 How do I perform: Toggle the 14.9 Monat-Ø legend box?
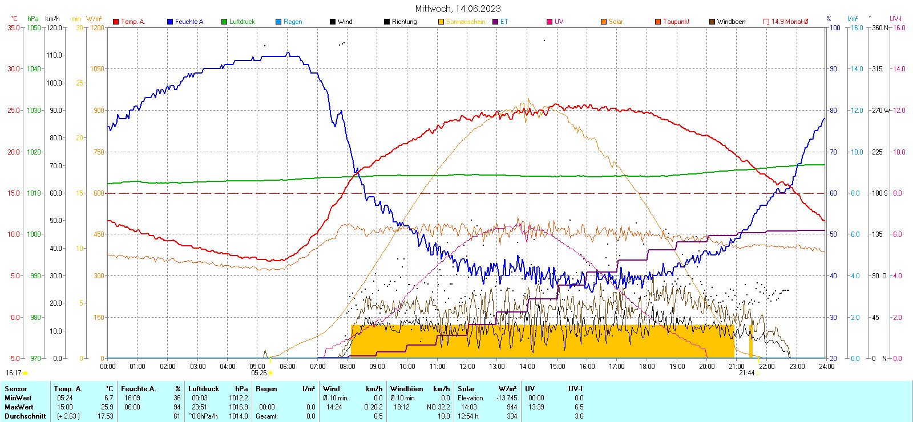click(766, 22)
